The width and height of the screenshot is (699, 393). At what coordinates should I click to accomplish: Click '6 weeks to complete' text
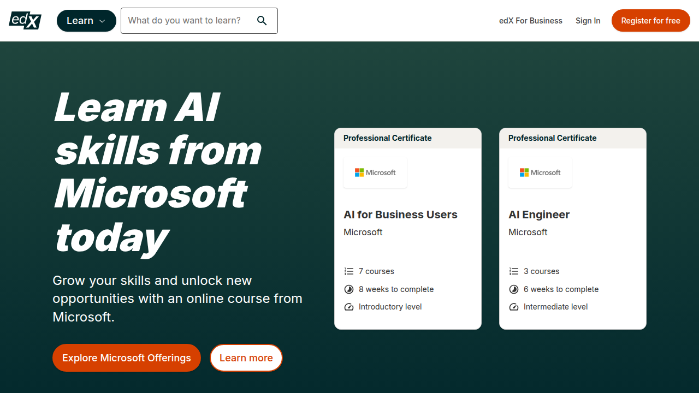(x=561, y=289)
